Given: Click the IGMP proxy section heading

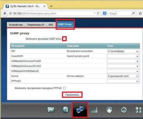Looking at the screenshot, I should point(20,33).
